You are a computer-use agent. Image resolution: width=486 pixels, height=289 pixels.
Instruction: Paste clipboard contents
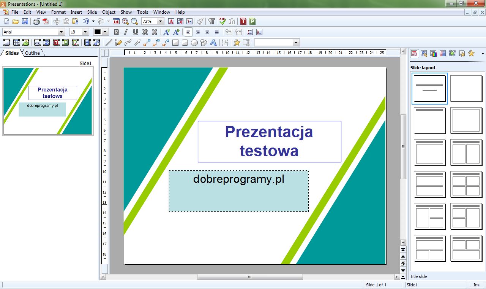(75, 21)
